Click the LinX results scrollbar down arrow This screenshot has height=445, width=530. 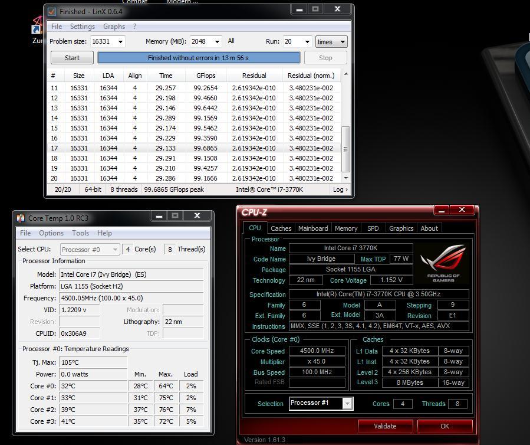pyautogui.click(x=346, y=178)
